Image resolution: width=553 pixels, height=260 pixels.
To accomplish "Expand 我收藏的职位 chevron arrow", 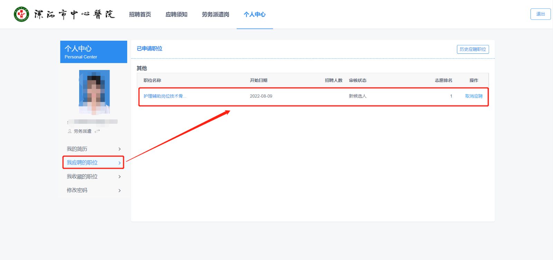I will point(120,177).
